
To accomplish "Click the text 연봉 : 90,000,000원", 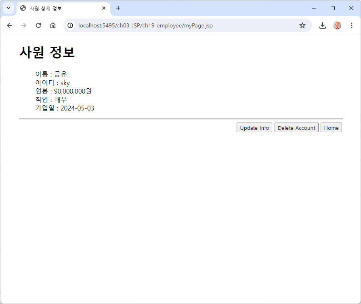I will click(x=63, y=91).
